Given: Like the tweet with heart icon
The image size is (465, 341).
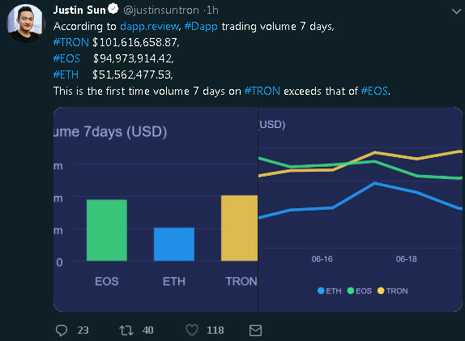Looking at the screenshot, I should pyautogui.click(x=192, y=330).
